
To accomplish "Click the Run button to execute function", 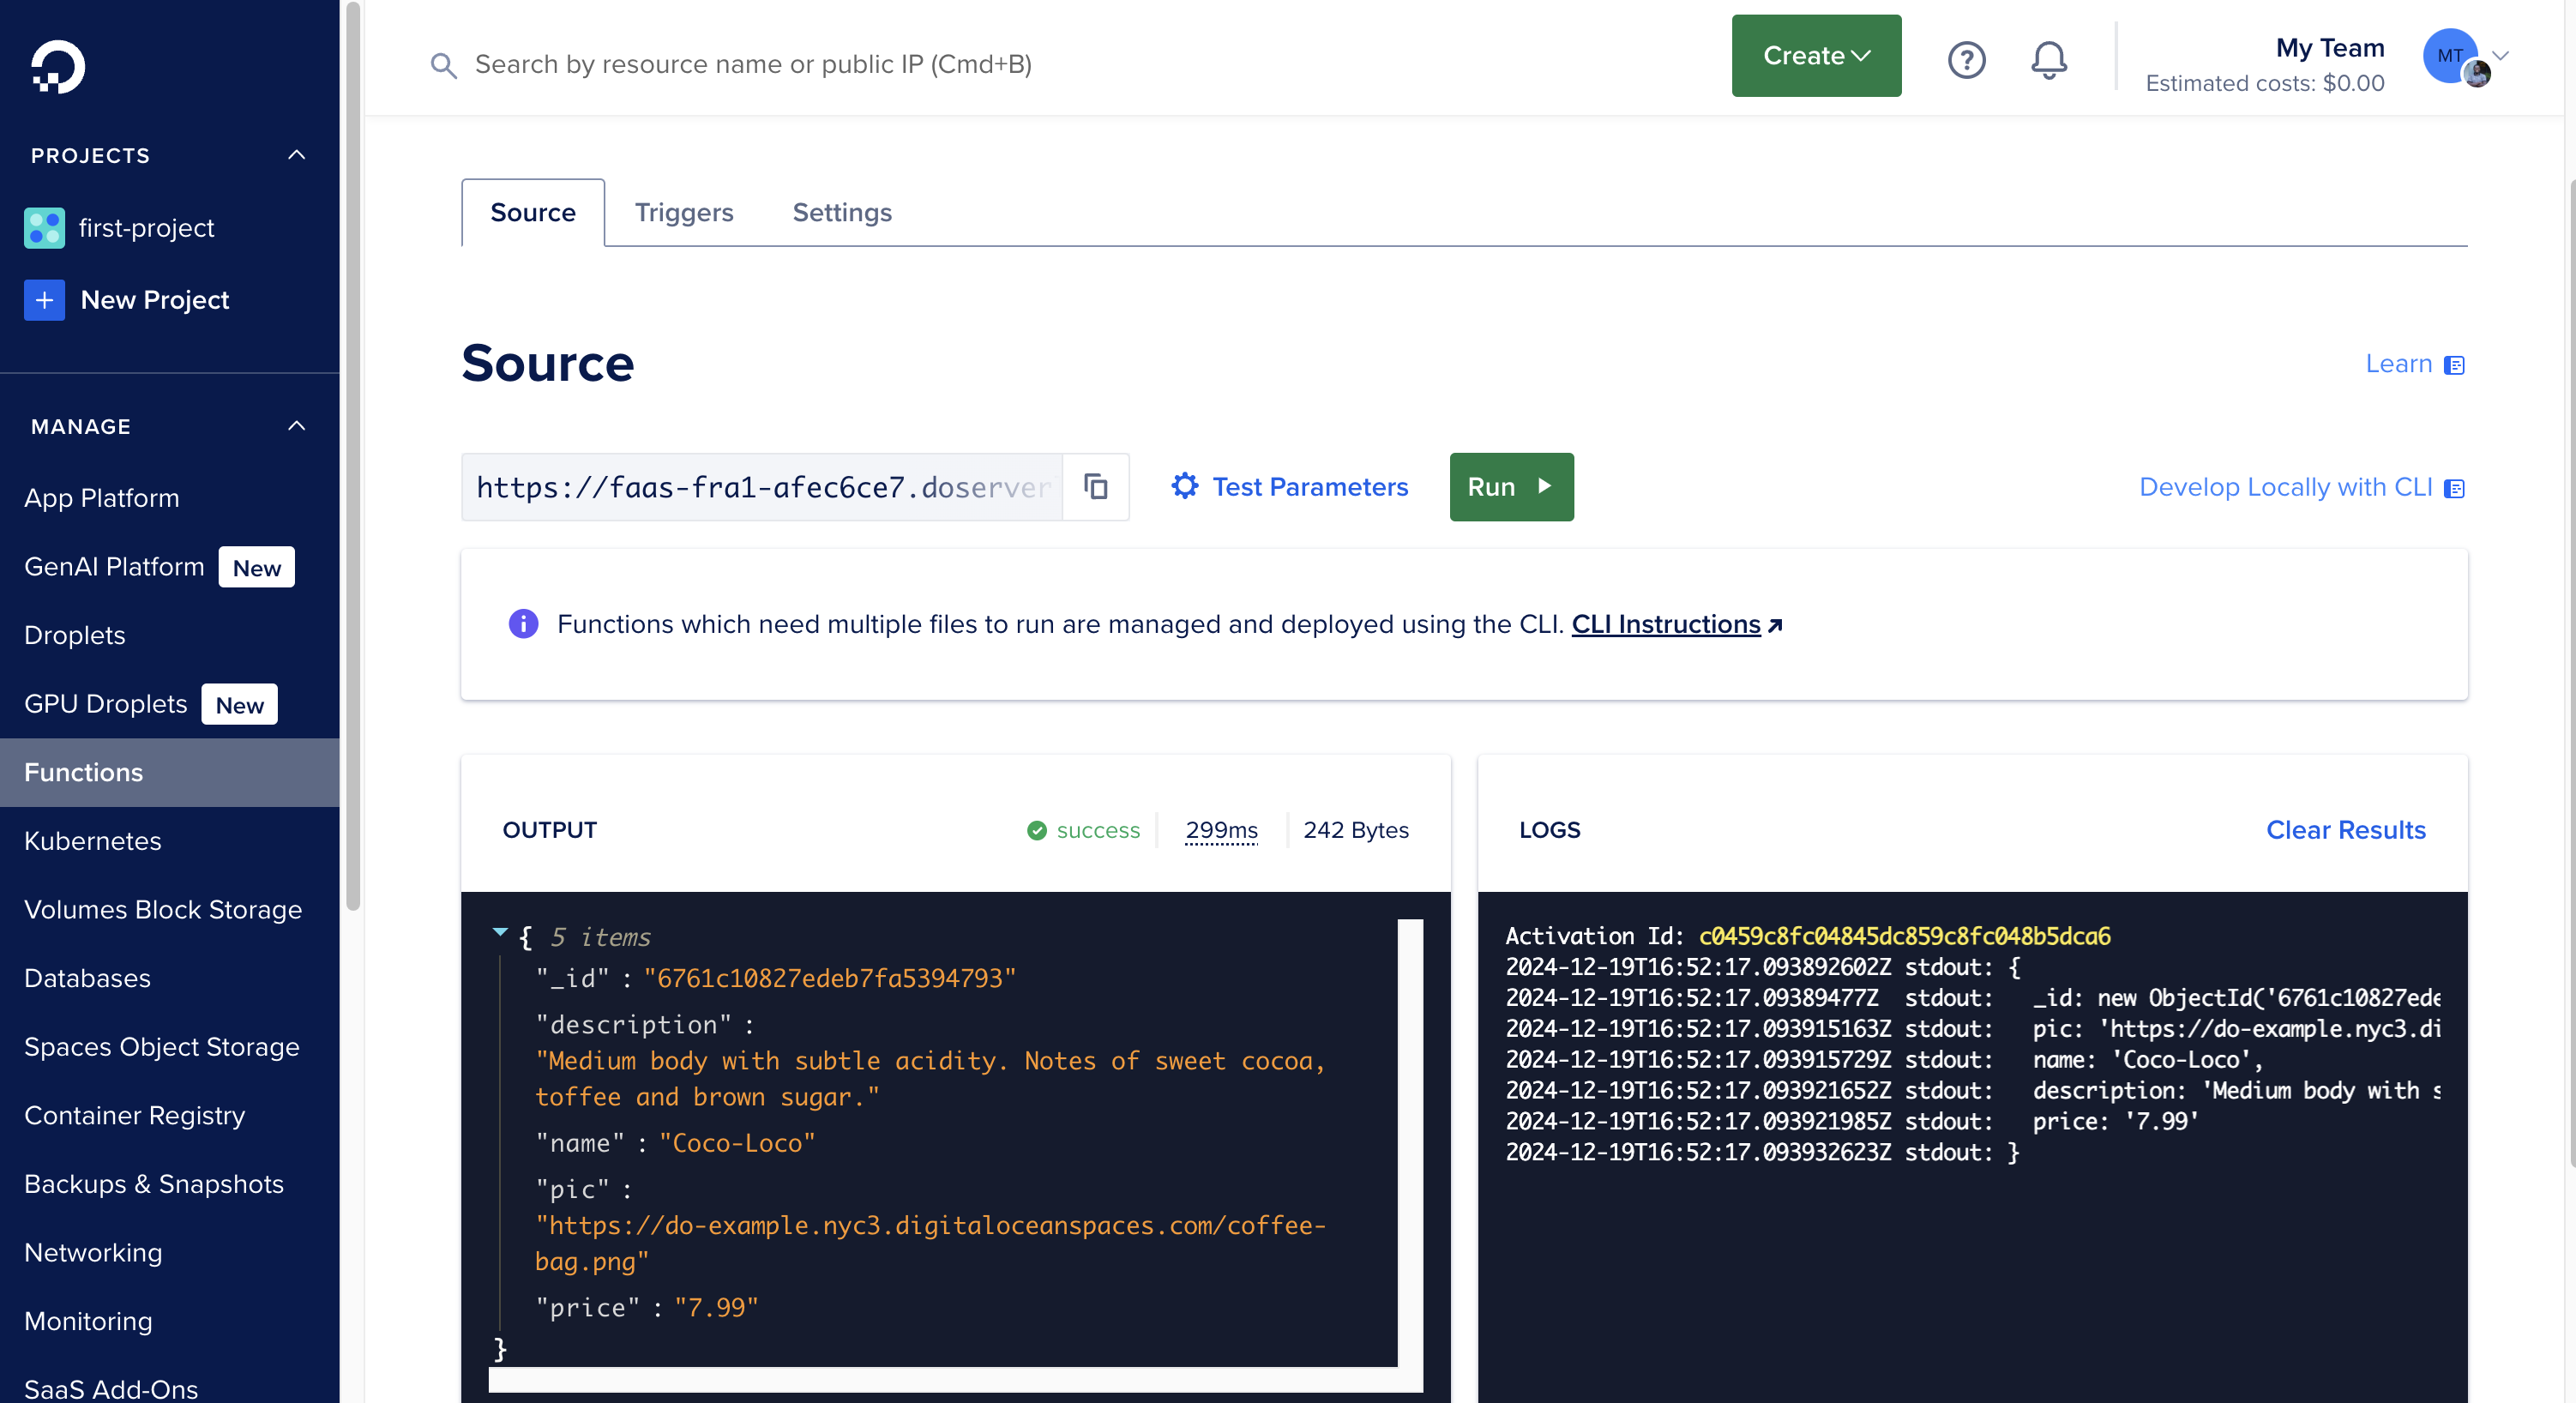I will 1512,485.
